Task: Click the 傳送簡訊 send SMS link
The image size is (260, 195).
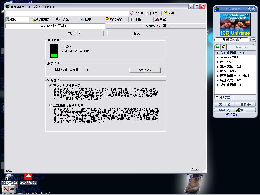Action: [233, 115]
